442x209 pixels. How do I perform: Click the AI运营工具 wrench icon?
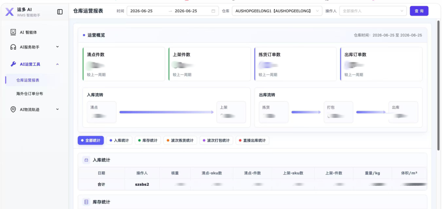coord(13,64)
